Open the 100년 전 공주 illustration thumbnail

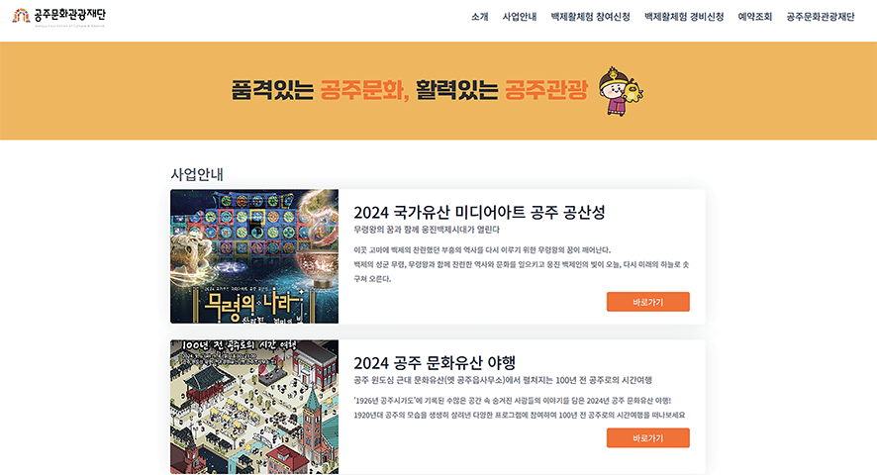[254, 407]
